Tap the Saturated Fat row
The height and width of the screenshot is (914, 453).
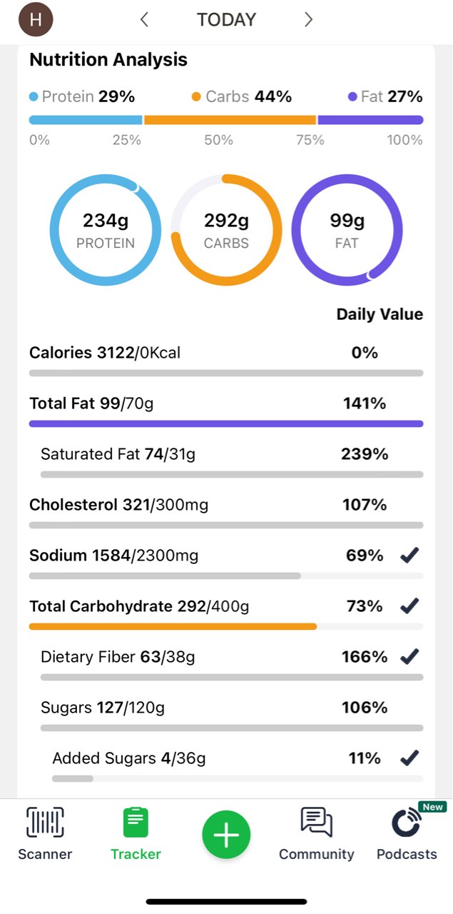(118, 454)
